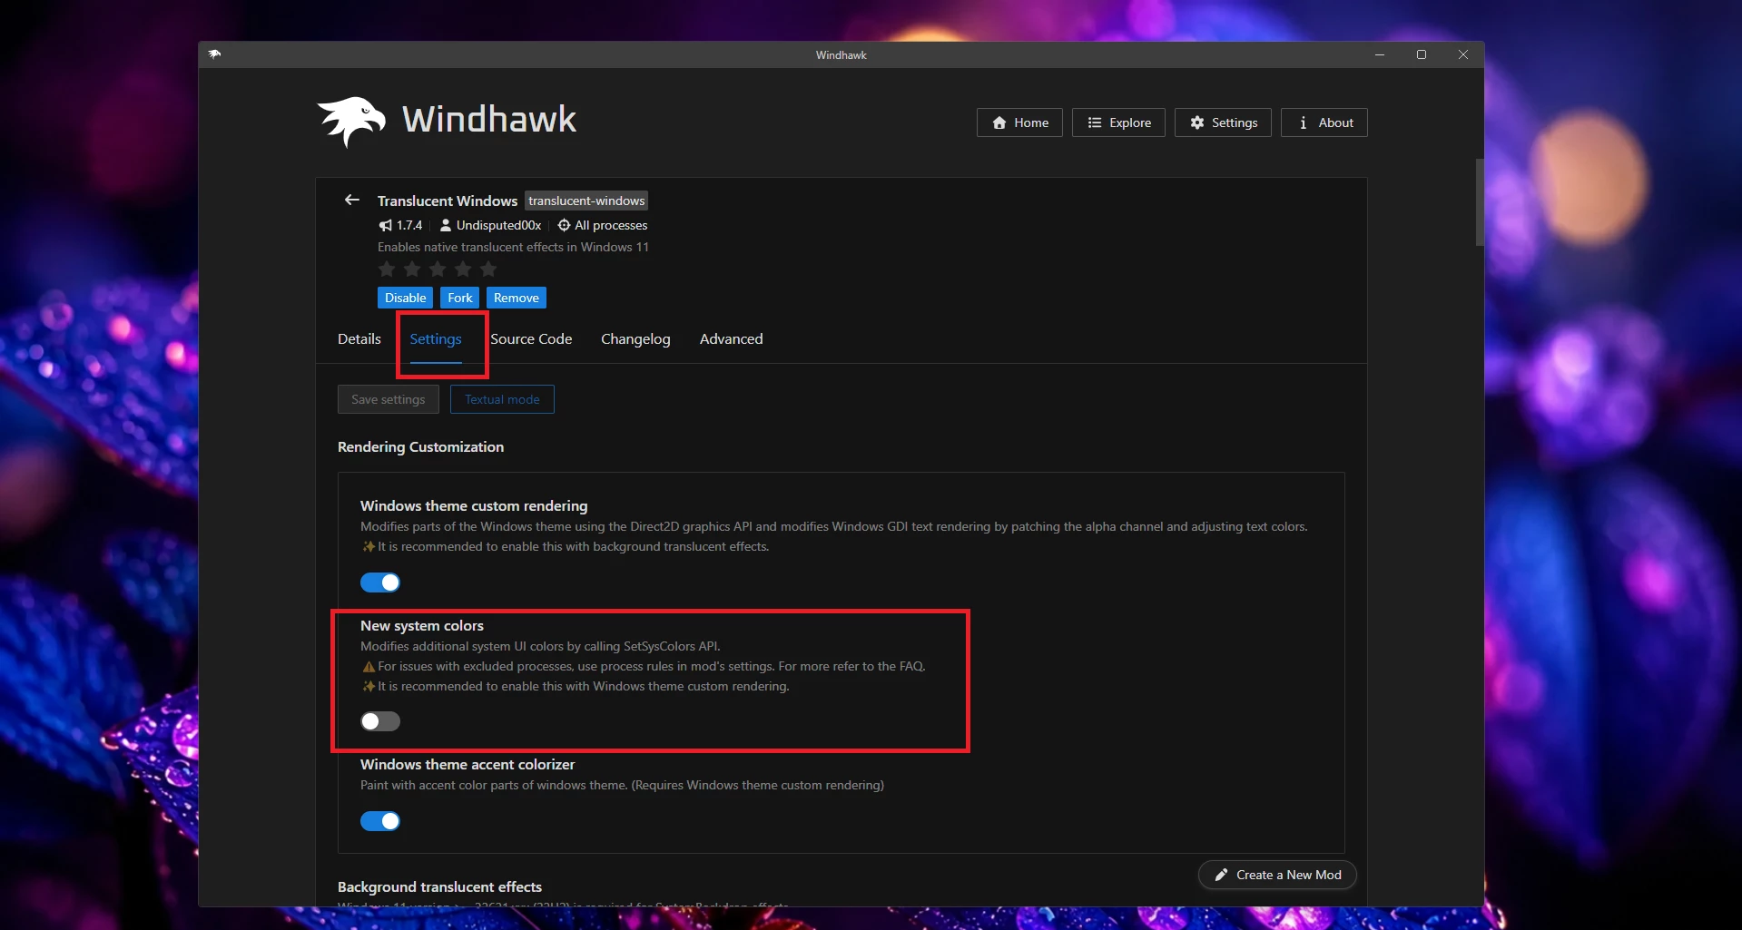
Task: Click the fourth rating star
Action: coord(463,269)
